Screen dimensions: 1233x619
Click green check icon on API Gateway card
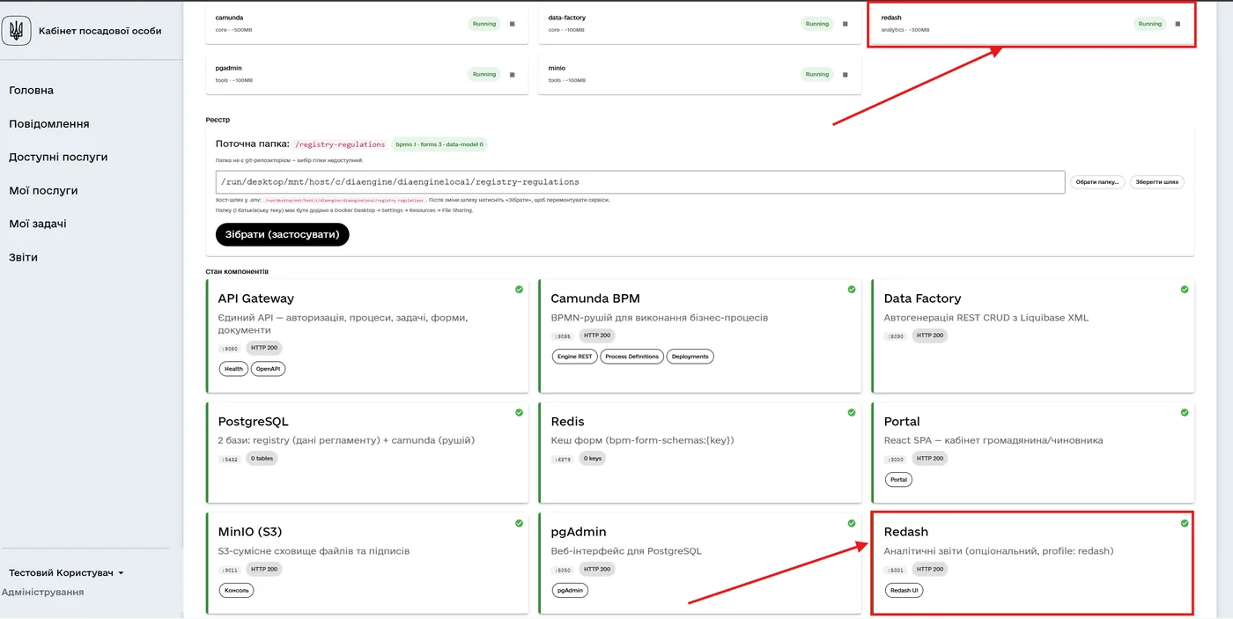pyautogui.click(x=519, y=289)
